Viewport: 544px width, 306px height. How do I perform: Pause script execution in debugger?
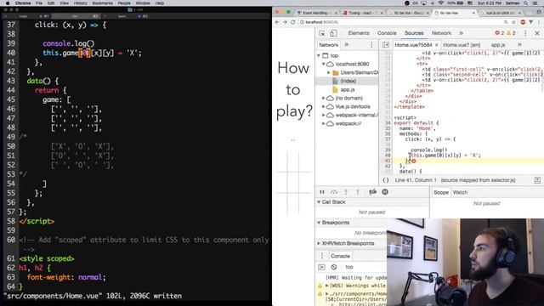[322, 192]
